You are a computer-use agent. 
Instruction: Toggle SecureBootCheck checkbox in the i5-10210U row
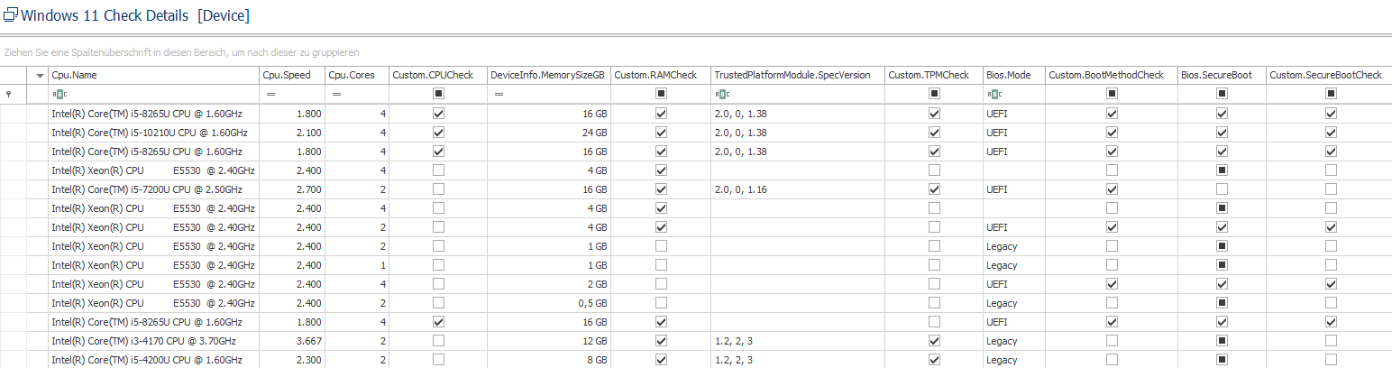(x=1331, y=133)
